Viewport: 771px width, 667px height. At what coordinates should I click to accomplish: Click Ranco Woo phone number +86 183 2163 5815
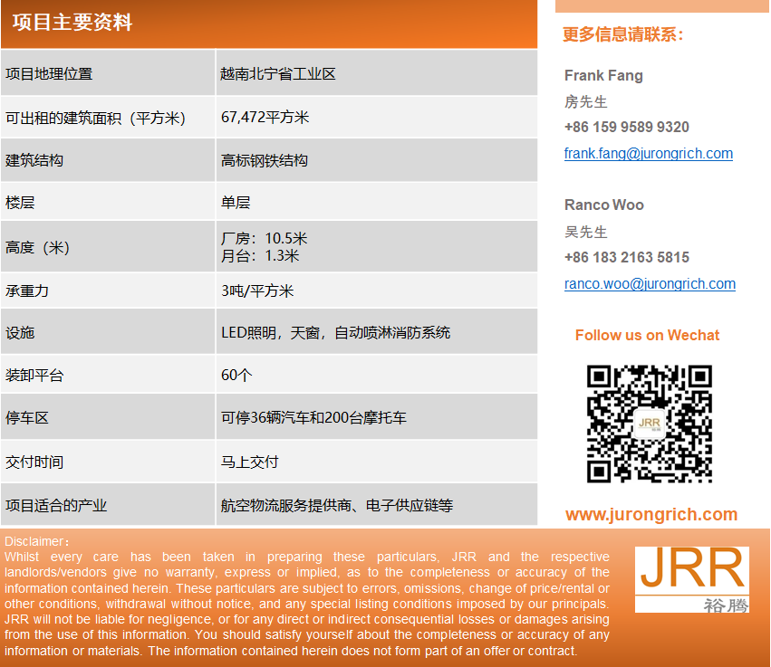[x=626, y=257]
